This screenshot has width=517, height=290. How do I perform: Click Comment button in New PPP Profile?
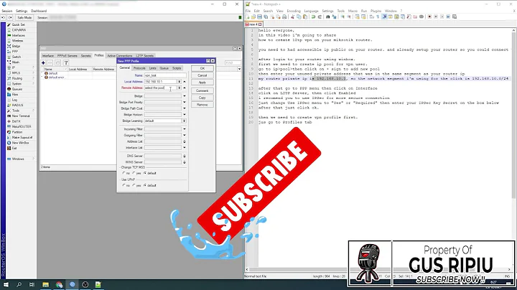pos(202,90)
